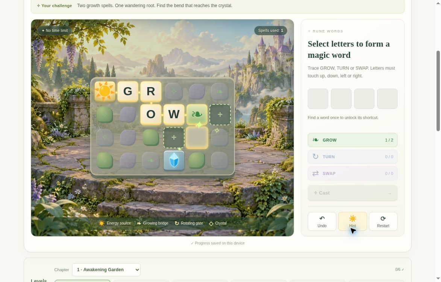Click the 'Spells used: 1' counter
This screenshot has width=441, height=282.
click(271, 31)
